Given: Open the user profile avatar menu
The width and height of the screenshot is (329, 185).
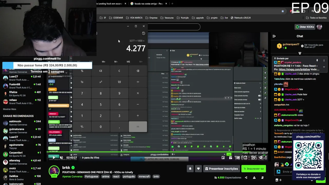Looking at the screenshot, I should point(319,27).
